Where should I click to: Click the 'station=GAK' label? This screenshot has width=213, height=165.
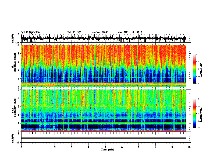click(100, 32)
